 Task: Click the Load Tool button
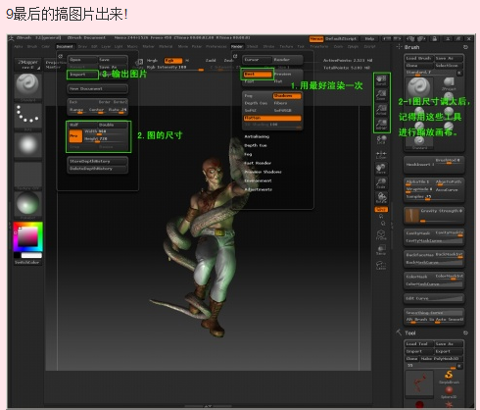coord(419,344)
